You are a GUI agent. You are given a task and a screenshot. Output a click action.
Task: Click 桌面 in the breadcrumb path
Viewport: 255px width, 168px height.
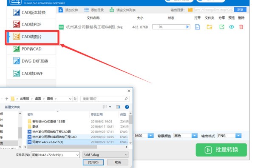(x=38, y=99)
